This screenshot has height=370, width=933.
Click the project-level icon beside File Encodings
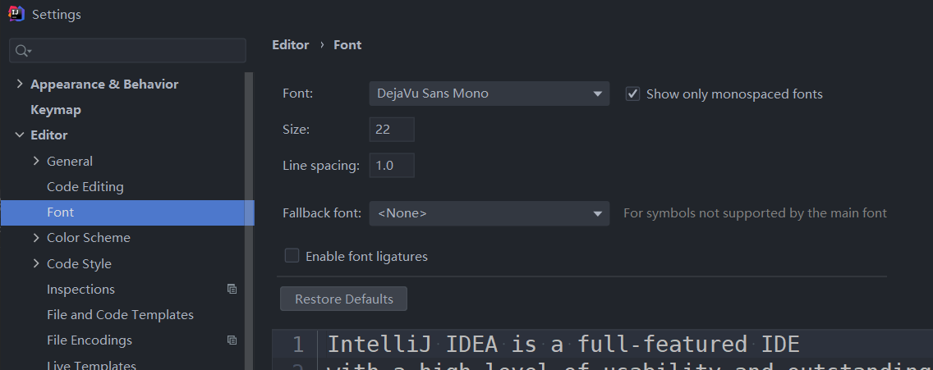232,340
